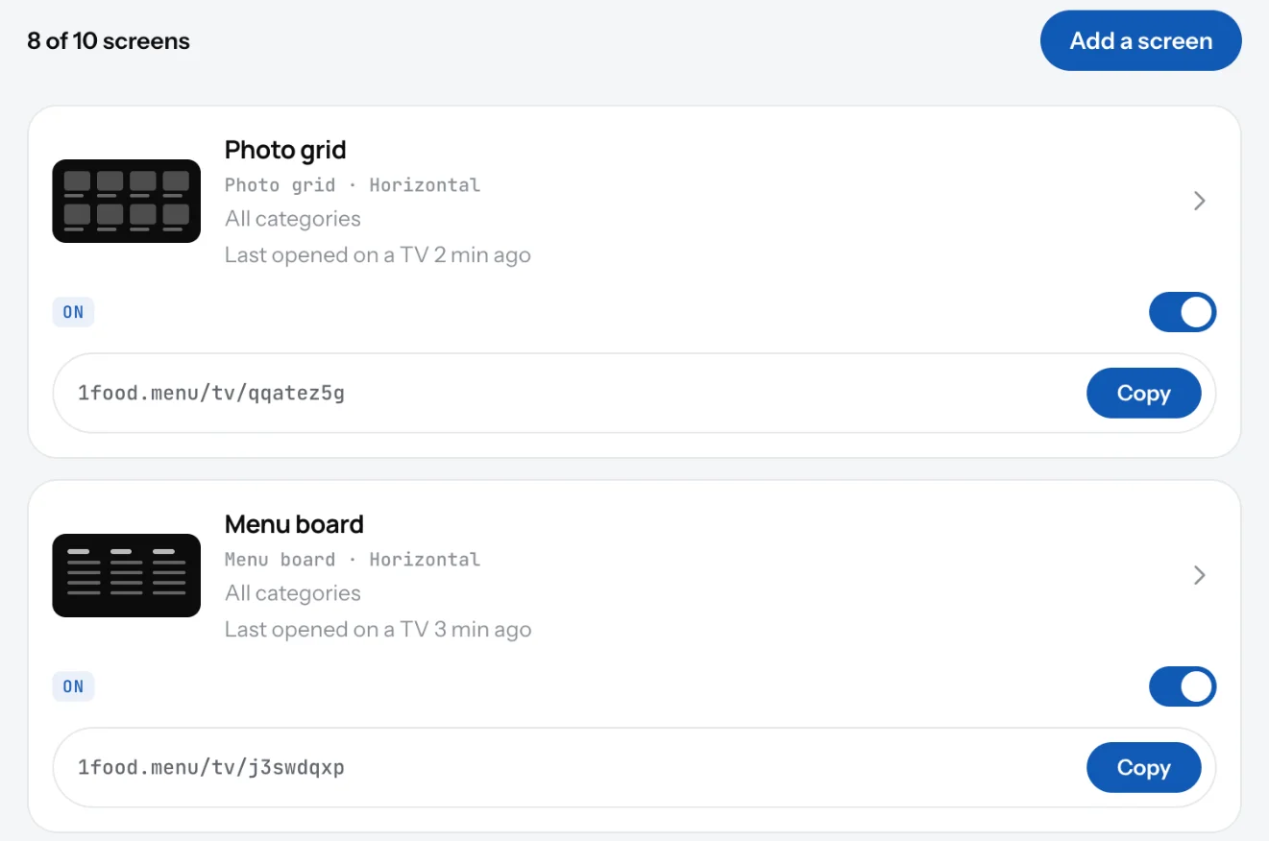Expand Photo grid screen details chevron
This screenshot has width=1269, height=841.
click(x=1199, y=201)
